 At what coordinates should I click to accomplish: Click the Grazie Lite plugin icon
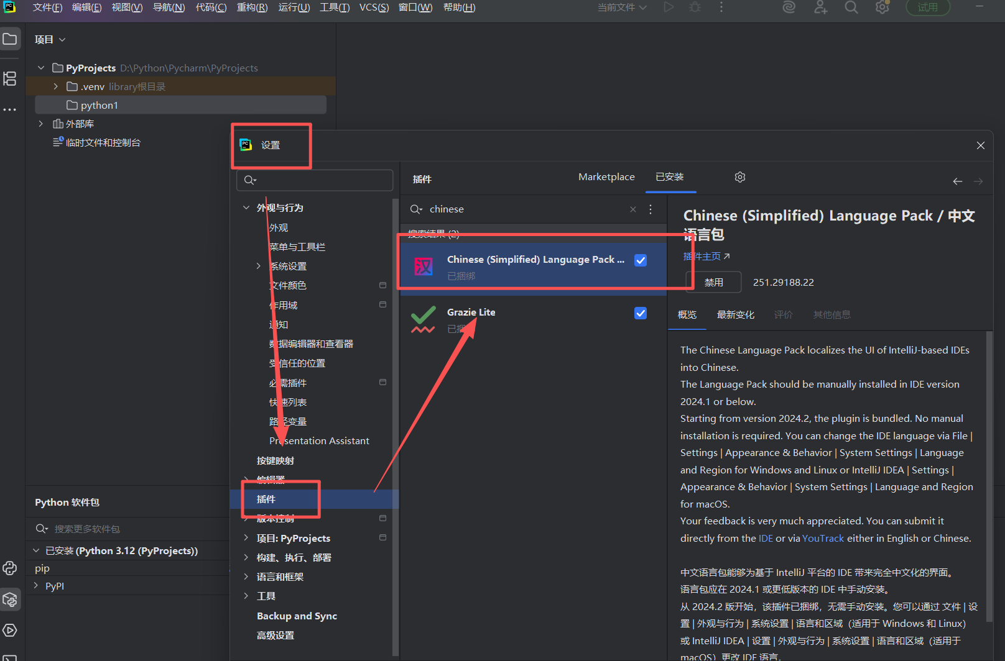[x=424, y=319]
